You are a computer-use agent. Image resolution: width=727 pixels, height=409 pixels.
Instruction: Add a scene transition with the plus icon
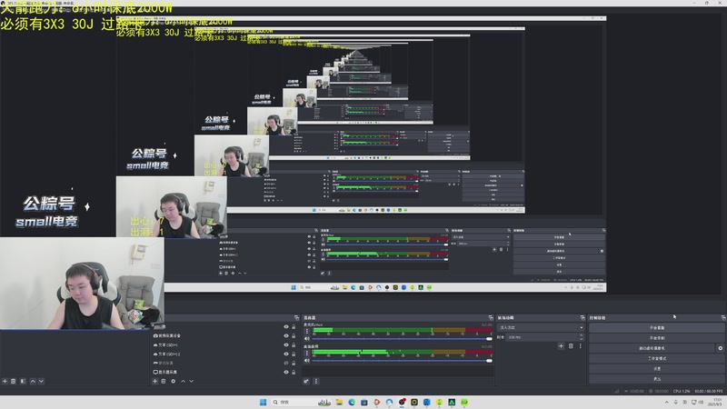pos(561,346)
